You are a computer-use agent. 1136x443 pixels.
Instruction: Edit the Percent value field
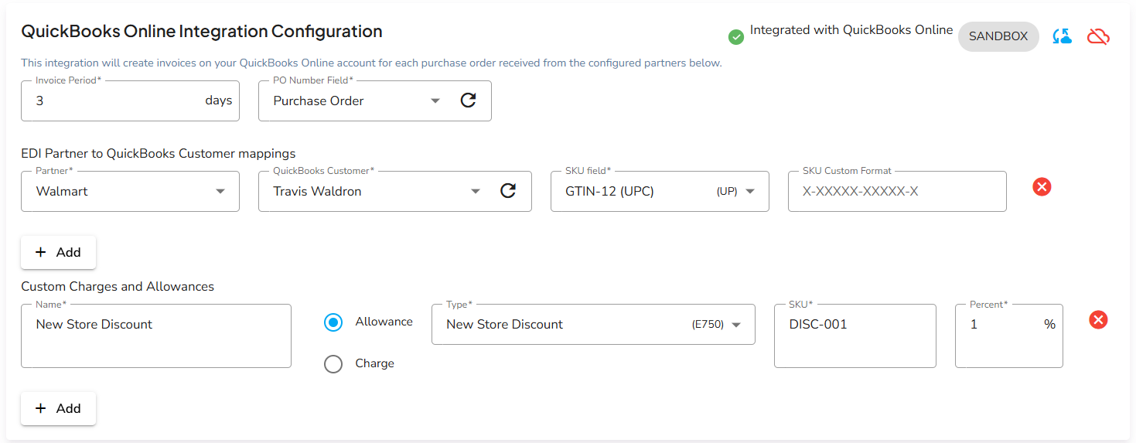pyautogui.click(x=1008, y=336)
